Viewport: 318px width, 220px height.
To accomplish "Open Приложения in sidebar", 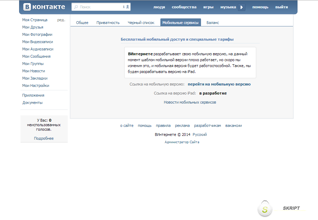I will pyautogui.click(x=33, y=95).
